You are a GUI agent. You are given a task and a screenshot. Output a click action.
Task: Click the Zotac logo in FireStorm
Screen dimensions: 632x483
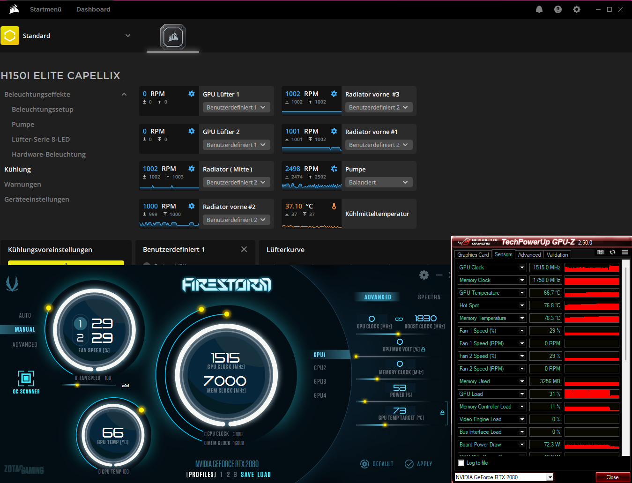[12, 283]
